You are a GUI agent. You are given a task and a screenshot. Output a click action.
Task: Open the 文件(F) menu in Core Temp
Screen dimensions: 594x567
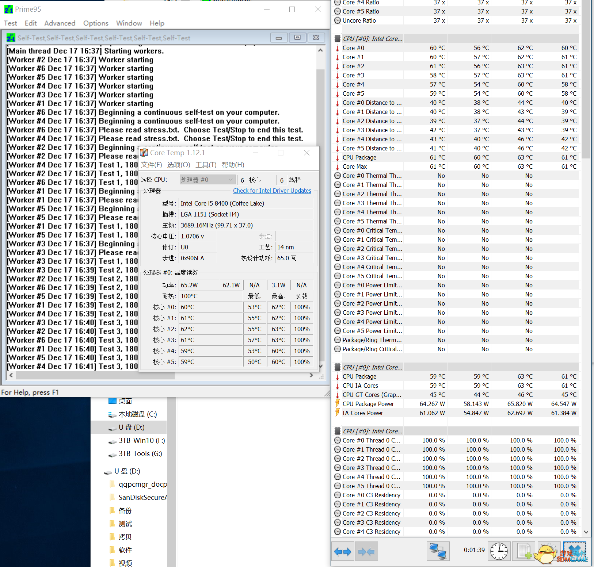152,165
